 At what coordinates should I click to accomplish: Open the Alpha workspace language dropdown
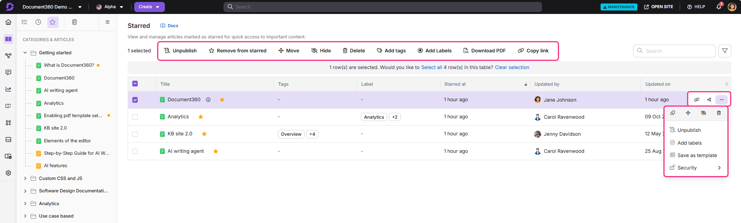(110, 7)
